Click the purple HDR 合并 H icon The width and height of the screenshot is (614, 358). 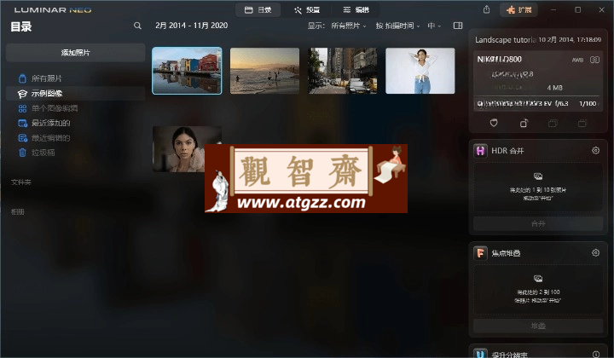click(x=480, y=151)
